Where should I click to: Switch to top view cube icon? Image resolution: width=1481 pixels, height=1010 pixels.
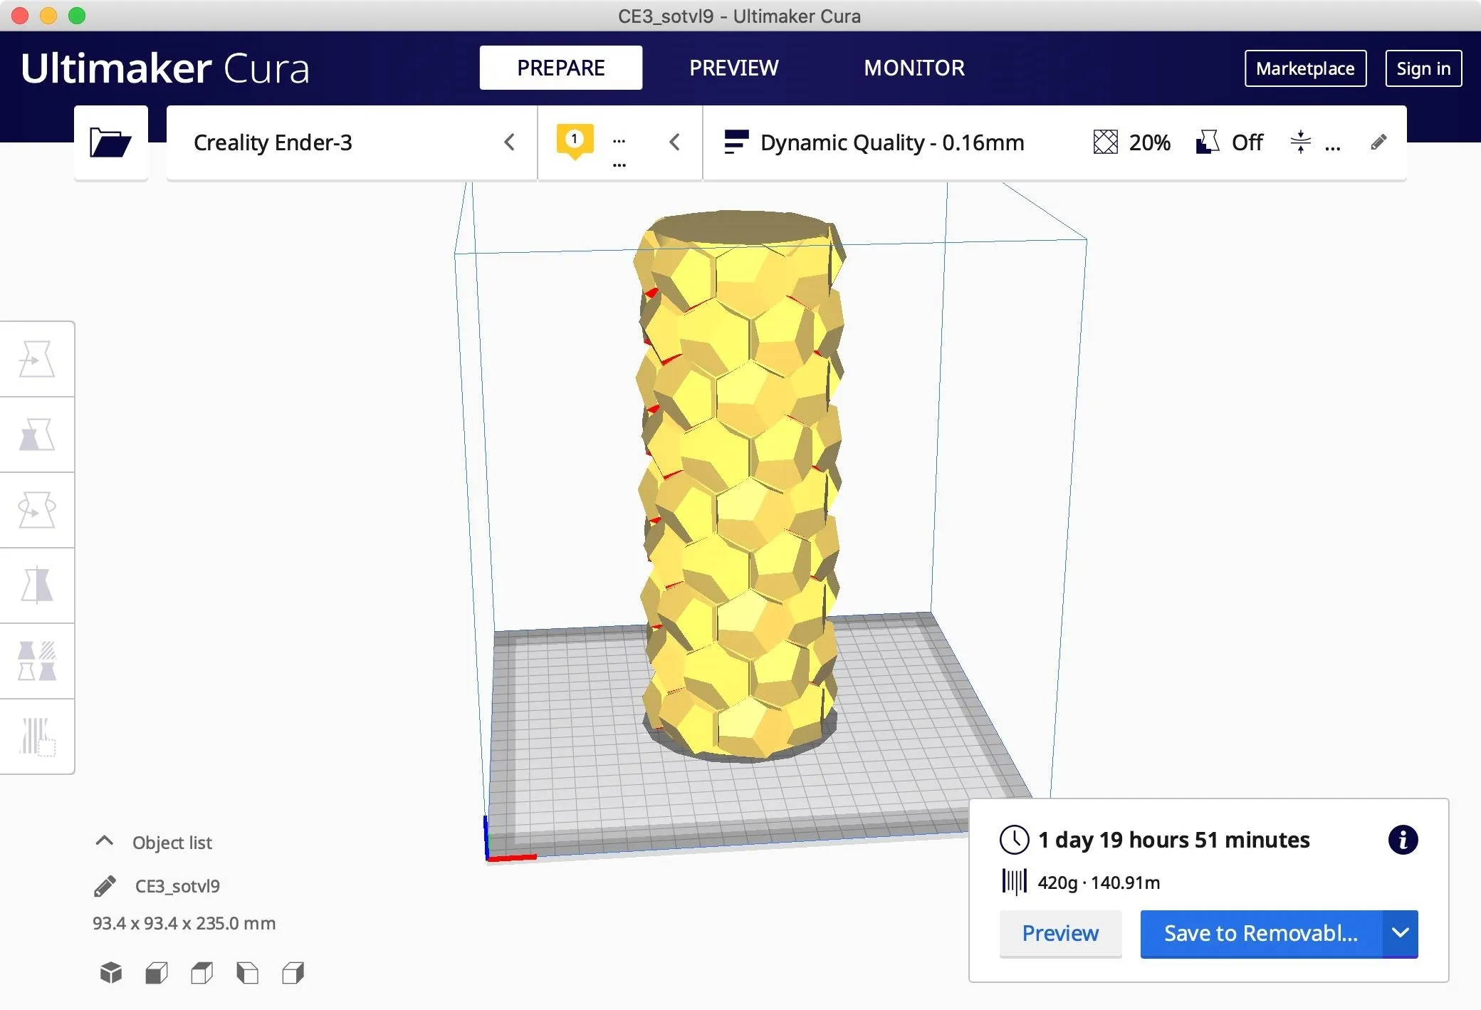(202, 973)
